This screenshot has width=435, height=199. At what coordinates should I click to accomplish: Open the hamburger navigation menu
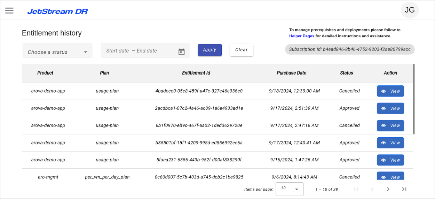(x=9, y=10)
